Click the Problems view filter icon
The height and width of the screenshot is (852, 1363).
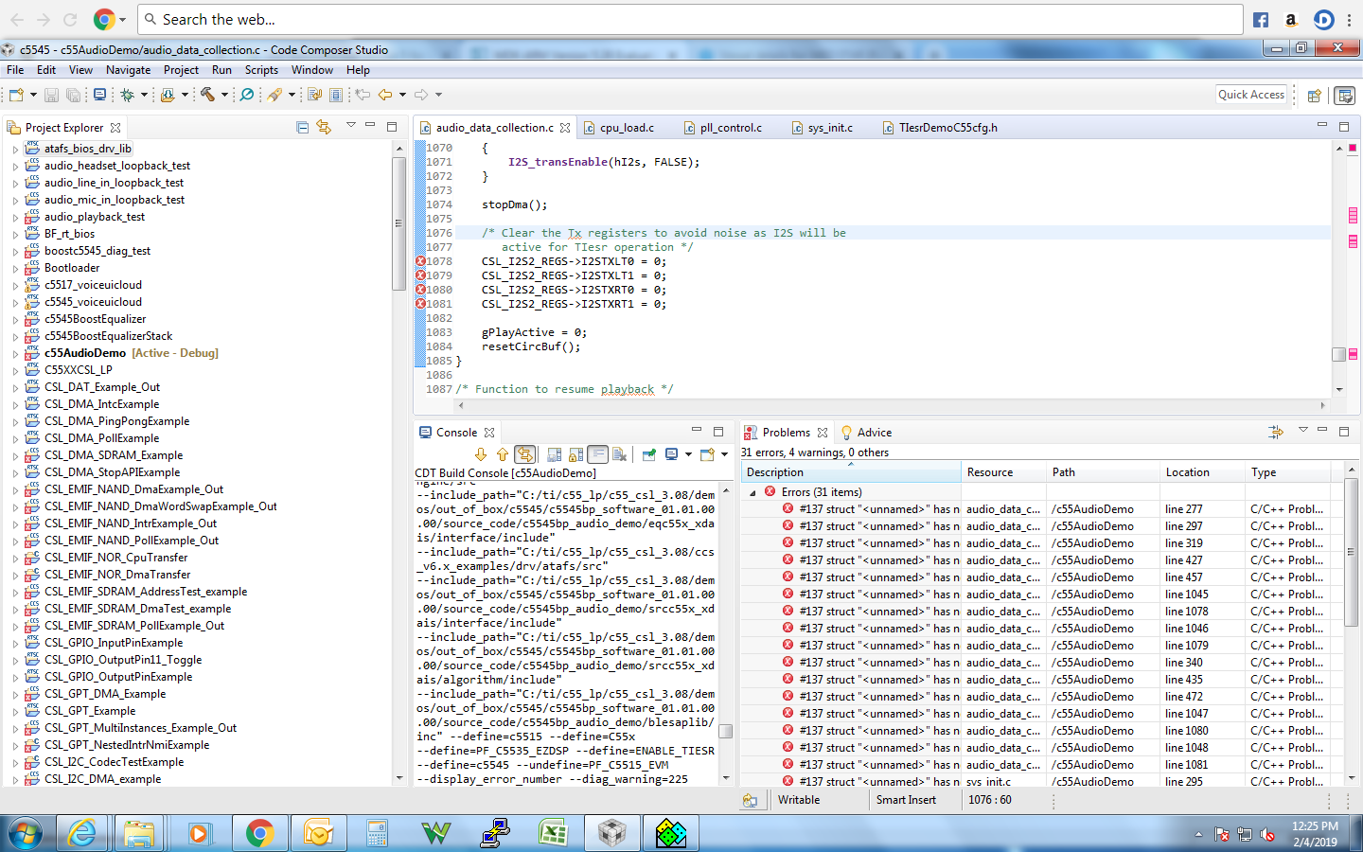[x=1276, y=432]
